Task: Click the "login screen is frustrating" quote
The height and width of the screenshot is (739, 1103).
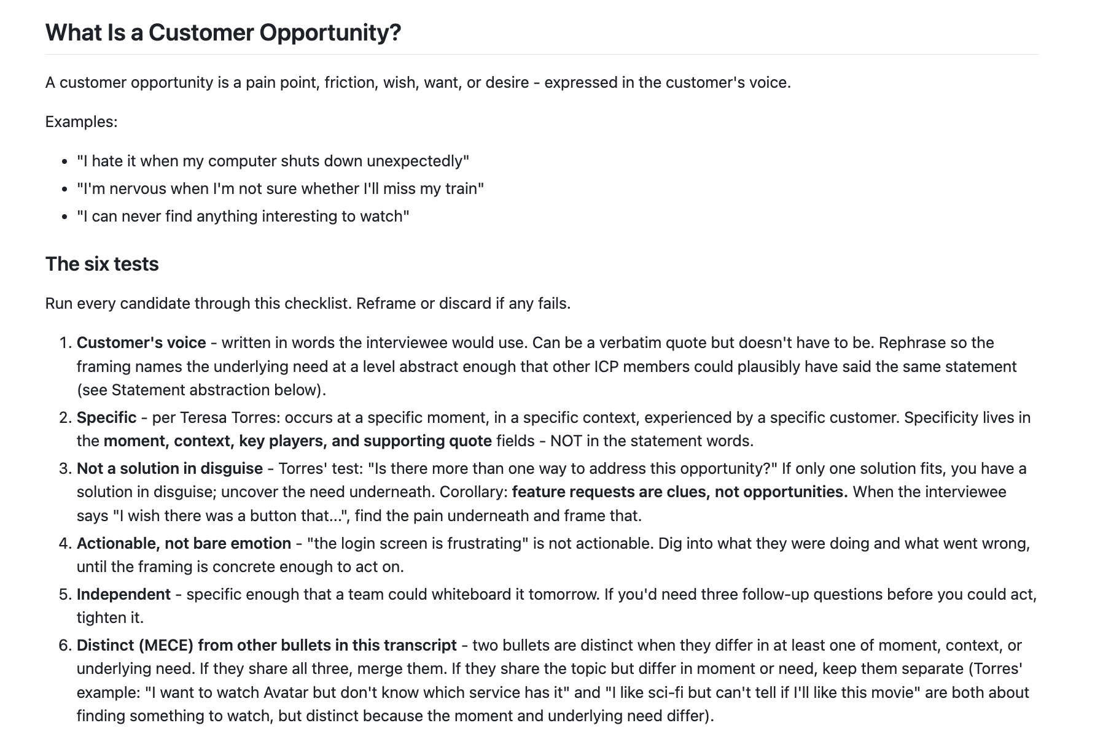Action: point(418,543)
